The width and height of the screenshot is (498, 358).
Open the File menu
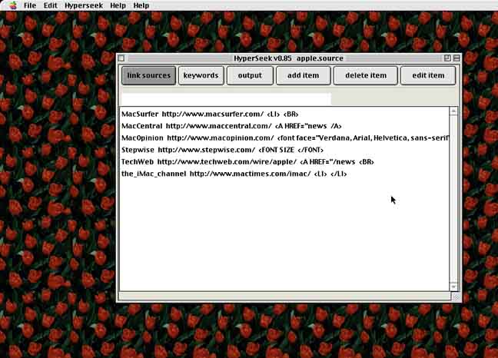click(x=30, y=5)
